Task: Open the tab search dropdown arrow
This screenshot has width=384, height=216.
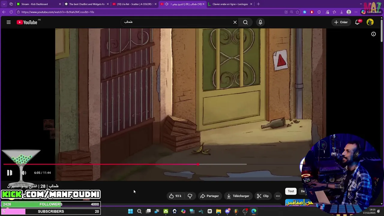Action: [4, 4]
